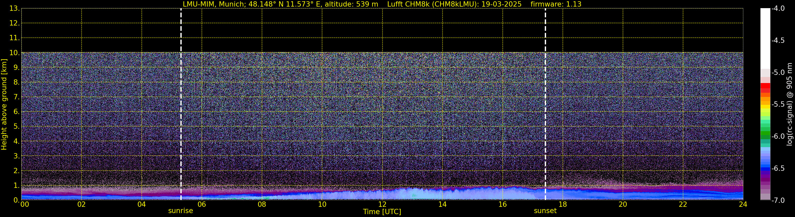Image resolution: width=795 pixels, height=217 pixels.
Task: Click the '3.' height axis tick label
Action: click(x=16, y=156)
